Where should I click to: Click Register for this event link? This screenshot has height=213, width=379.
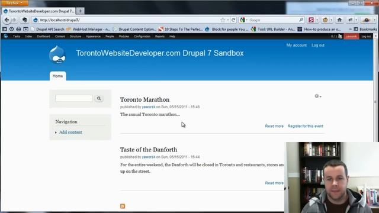[306, 126]
